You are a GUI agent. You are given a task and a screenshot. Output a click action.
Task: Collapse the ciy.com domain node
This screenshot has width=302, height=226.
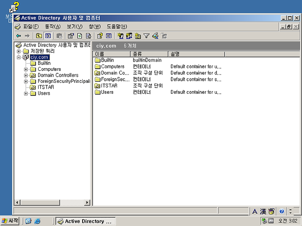pyautogui.click(x=19, y=57)
